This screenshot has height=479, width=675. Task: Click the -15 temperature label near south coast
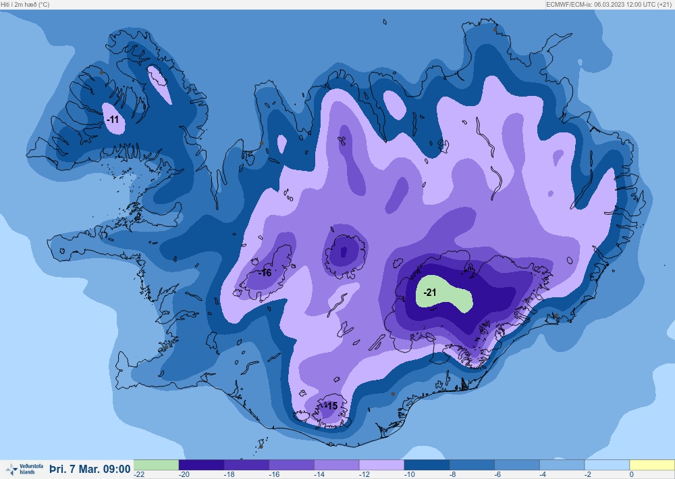click(331, 406)
